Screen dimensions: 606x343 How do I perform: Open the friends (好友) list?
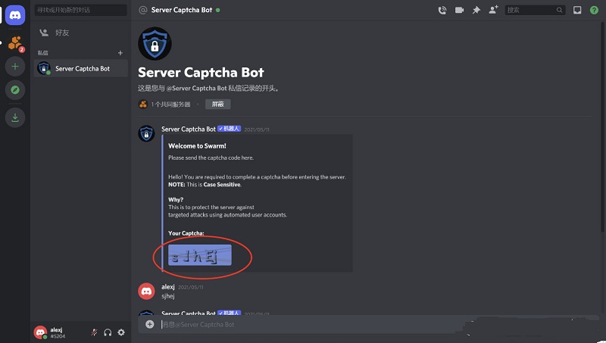tap(80, 33)
